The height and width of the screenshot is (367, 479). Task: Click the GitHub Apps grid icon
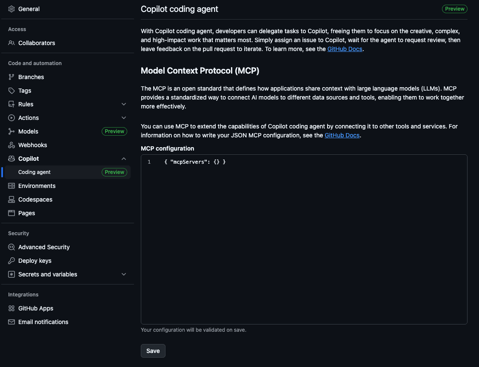tap(11, 308)
